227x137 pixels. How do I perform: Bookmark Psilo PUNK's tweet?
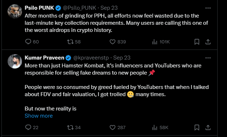pos(197,42)
